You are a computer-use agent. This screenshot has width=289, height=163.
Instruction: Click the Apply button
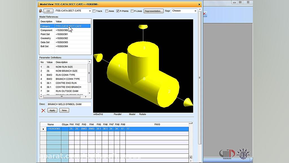[x=52, y=110]
